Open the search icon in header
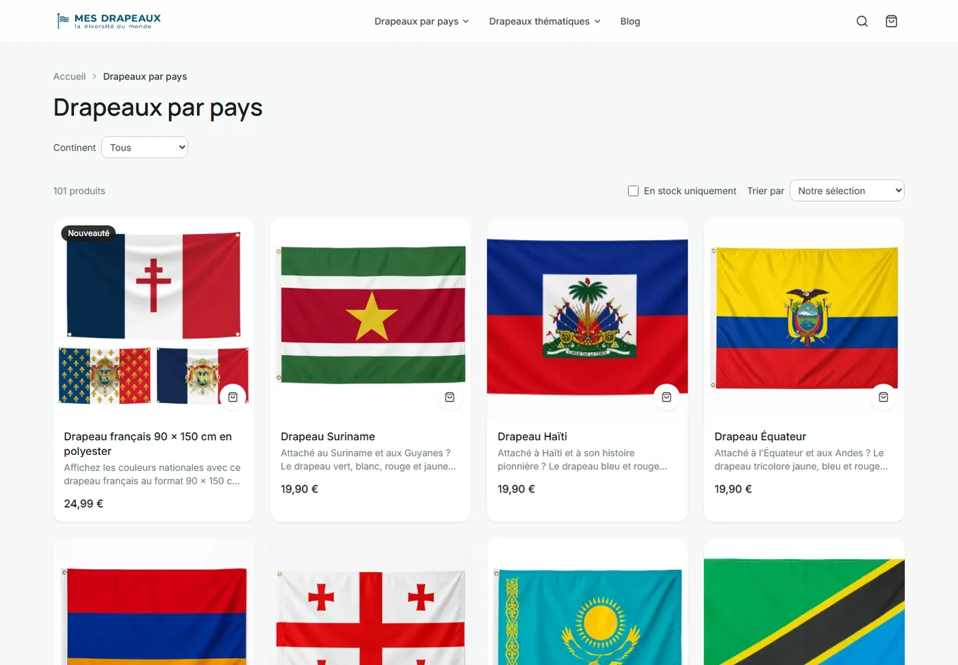Screen dimensions: 958x665 tap(862, 21)
